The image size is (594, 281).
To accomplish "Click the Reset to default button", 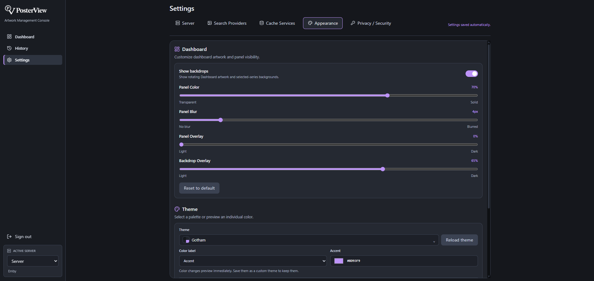I will [199, 188].
